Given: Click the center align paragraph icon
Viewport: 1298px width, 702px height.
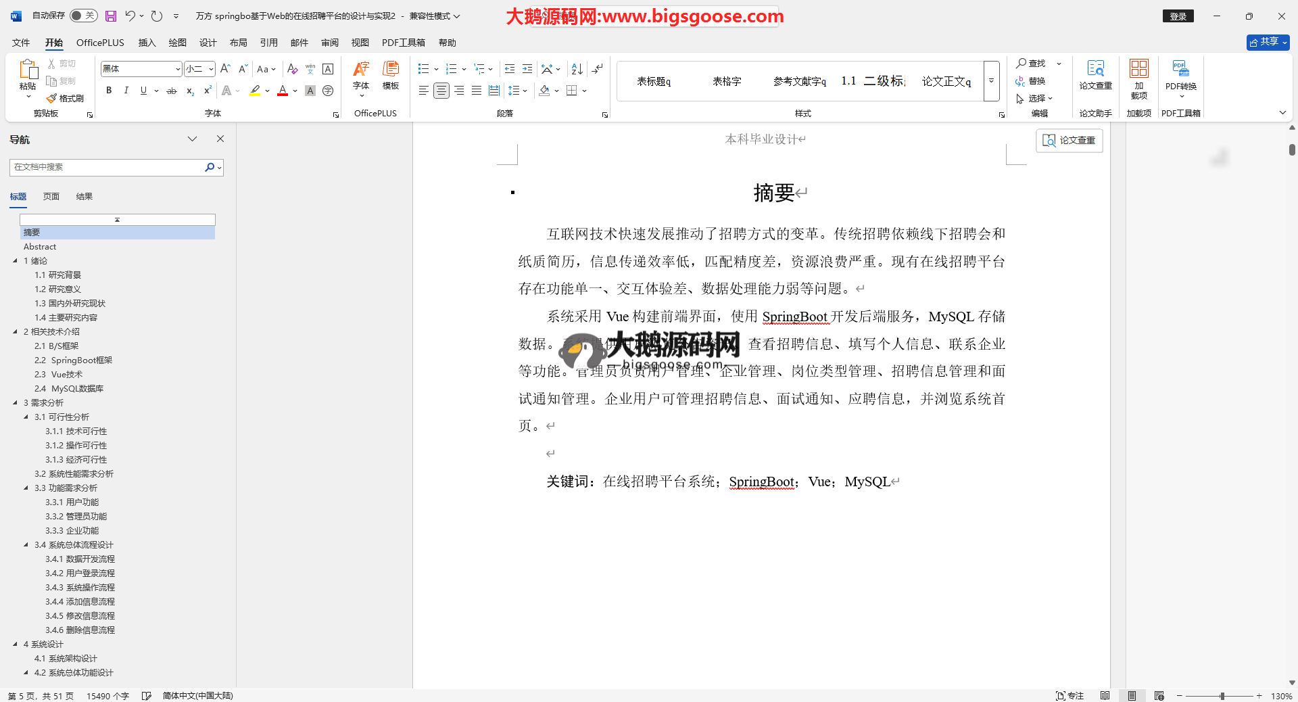Looking at the screenshot, I should [x=441, y=91].
